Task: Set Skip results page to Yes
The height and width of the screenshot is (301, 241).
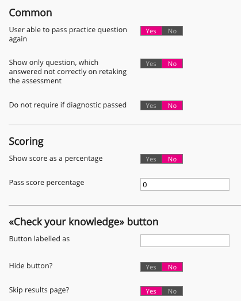Action: click(x=151, y=291)
